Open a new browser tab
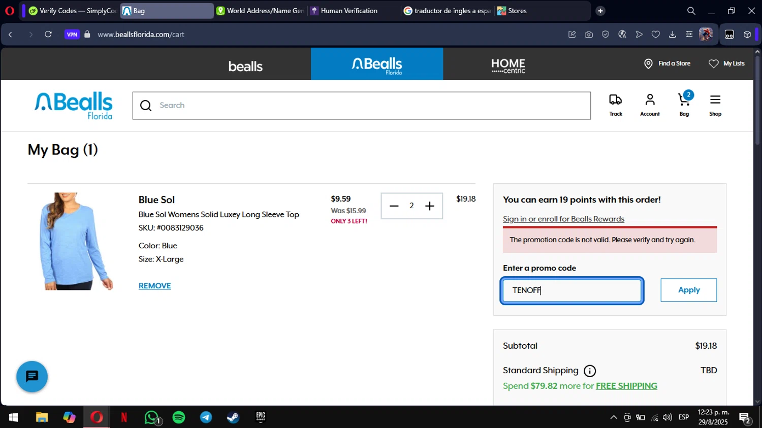 tap(600, 11)
